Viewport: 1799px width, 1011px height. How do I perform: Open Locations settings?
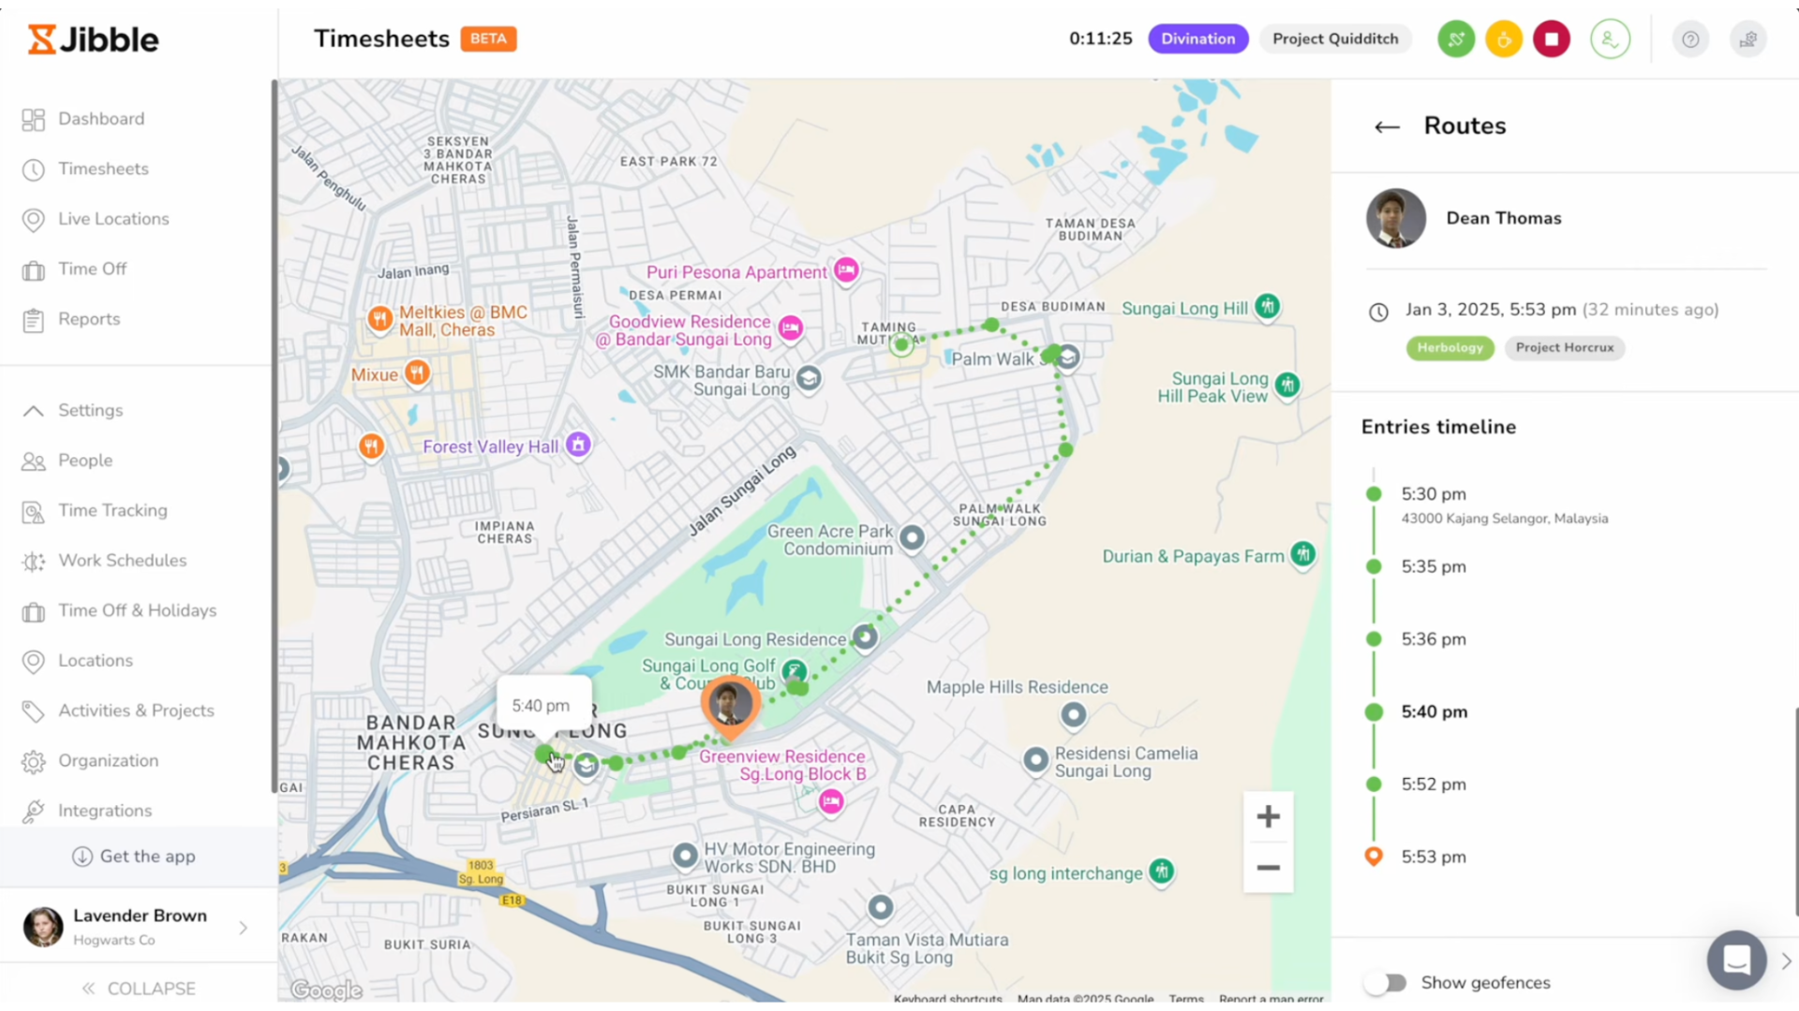coord(95,661)
